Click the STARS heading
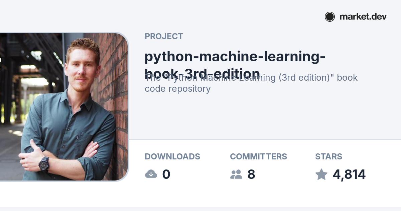 pos(328,156)
